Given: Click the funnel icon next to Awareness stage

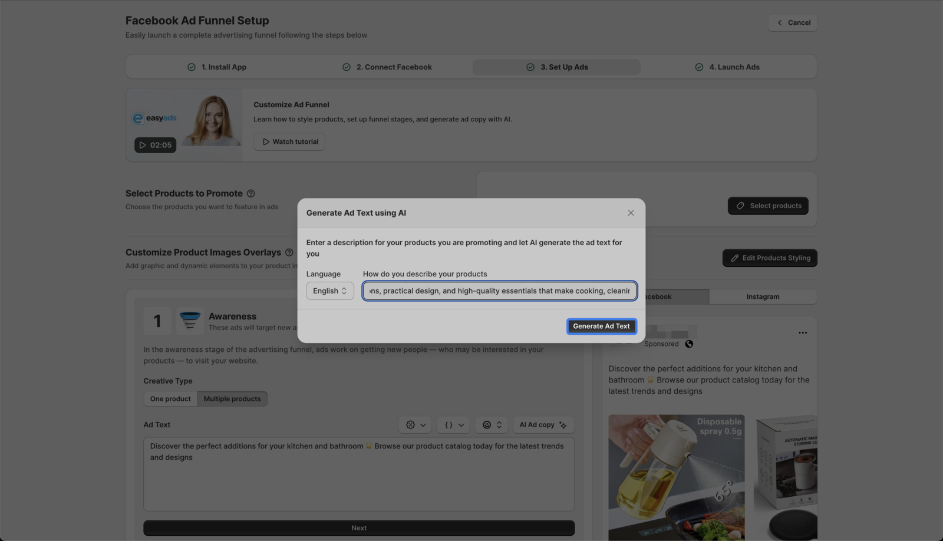Looking at the screenshot, I should 190,321.
